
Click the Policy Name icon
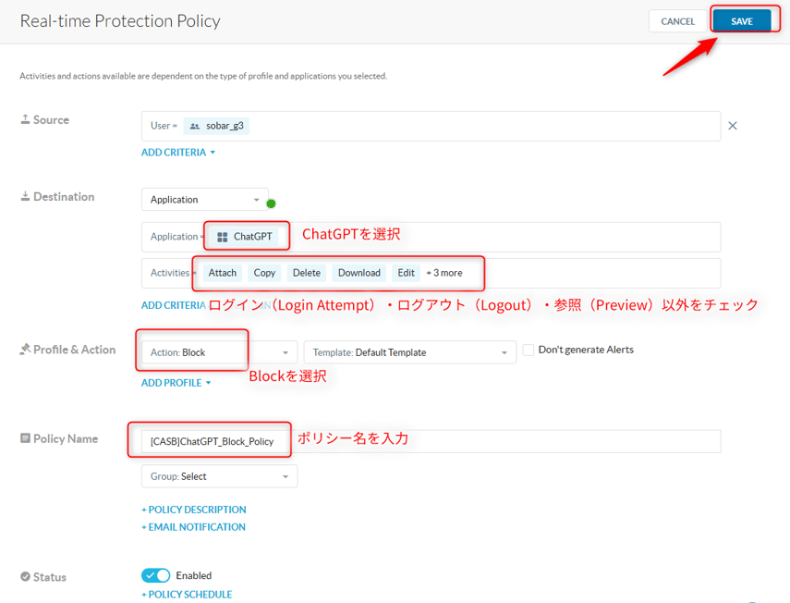tap(25, 438)
